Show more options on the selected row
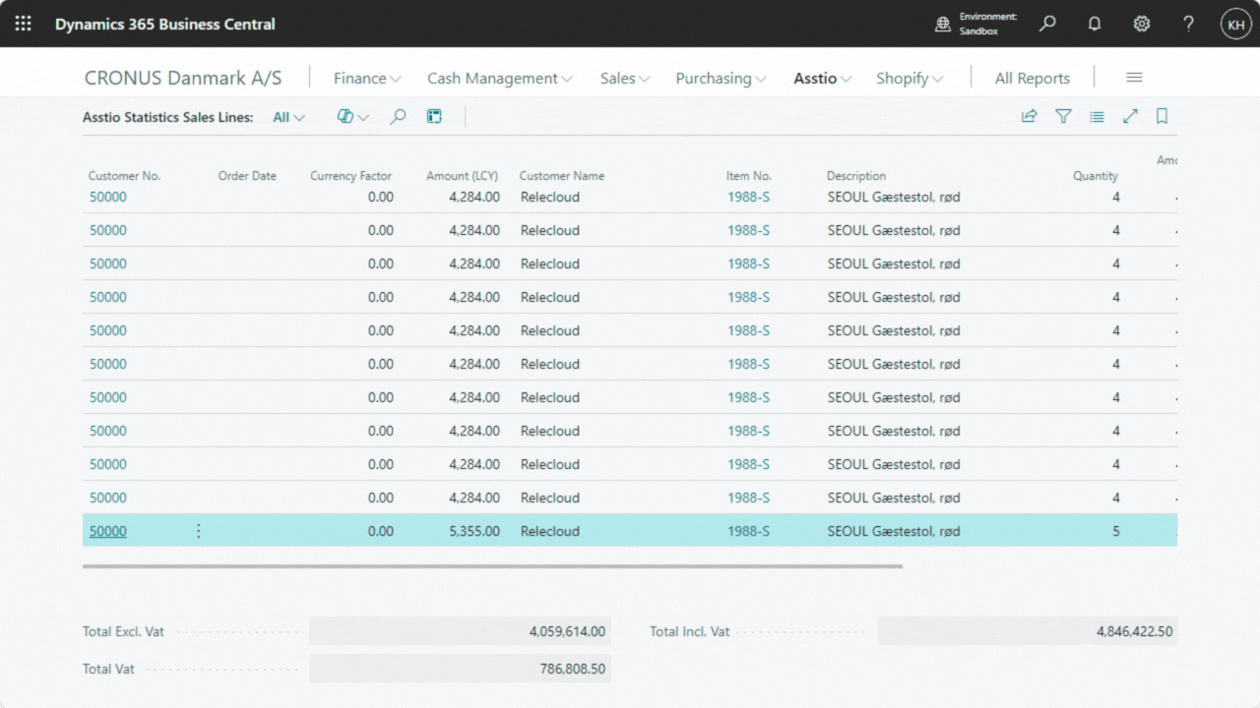This screenshot has height=708, width=1260. click(198, 531)
